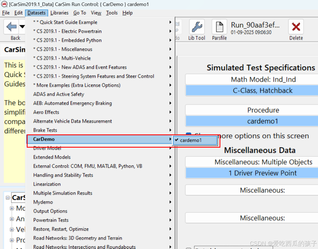Toggle the checkbox at bottom of panel
The height and width of the screenshot is (249, 318).
point(189,248)
